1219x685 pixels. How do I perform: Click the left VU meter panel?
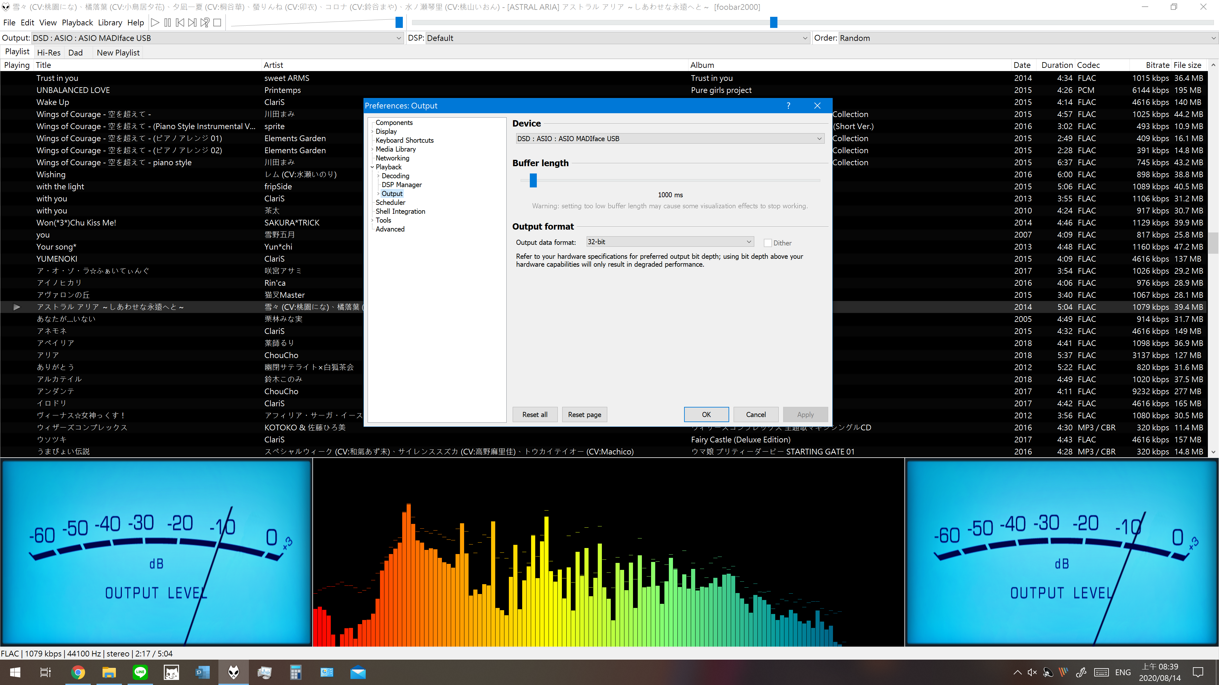coord(156,552)
